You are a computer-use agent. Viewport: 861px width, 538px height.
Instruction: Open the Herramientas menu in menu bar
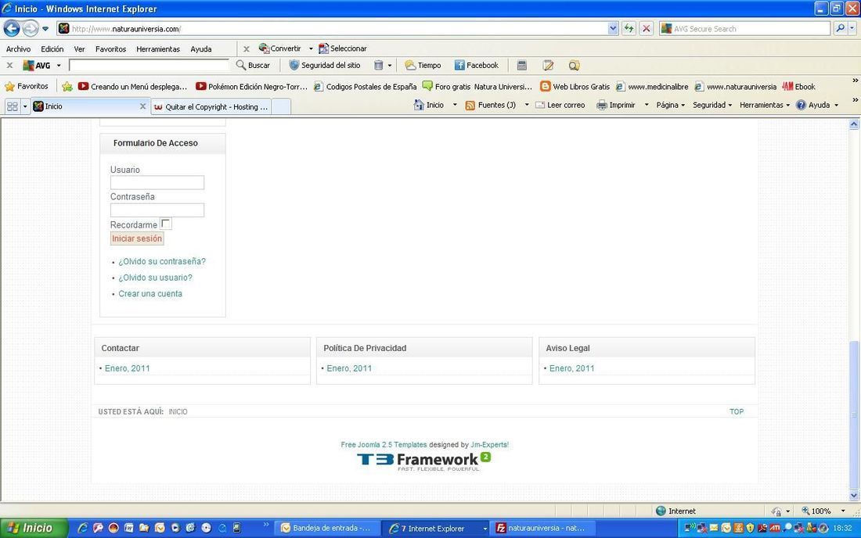157,48
